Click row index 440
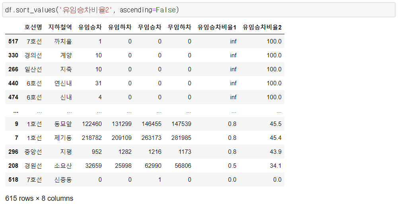399x204 pixels. (x=13, y=83)
